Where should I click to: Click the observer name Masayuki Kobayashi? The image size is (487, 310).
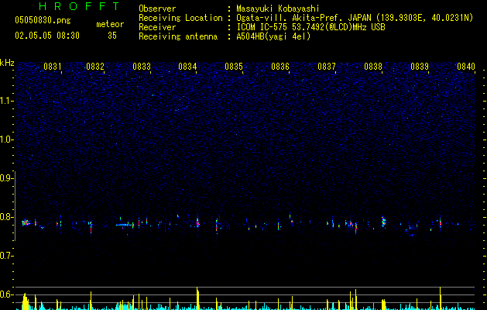[278, 9]
